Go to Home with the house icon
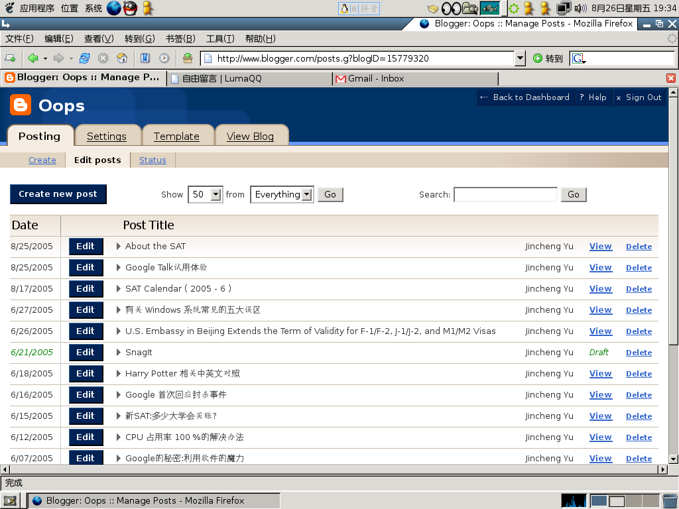Viewport: 679px width, 509px height. tap(122, 58)
